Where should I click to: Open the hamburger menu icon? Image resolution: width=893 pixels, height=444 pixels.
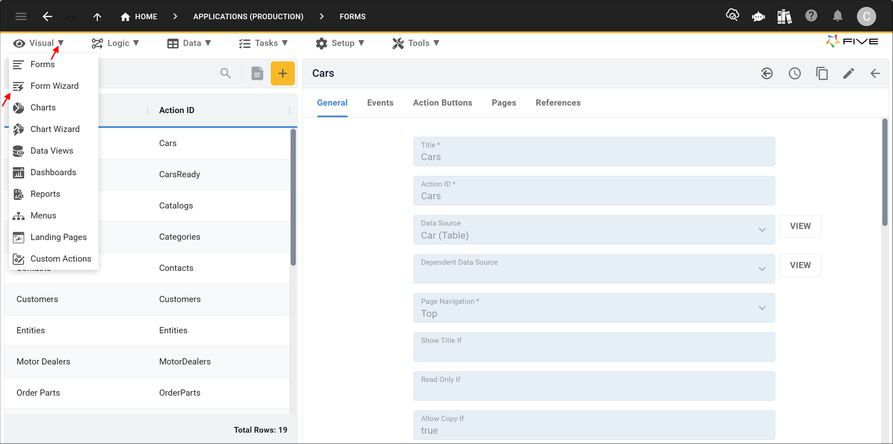pos(21,16)
